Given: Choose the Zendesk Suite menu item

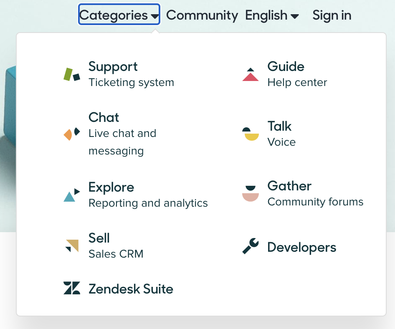Looking at the screenshot, I should point(131,289).
